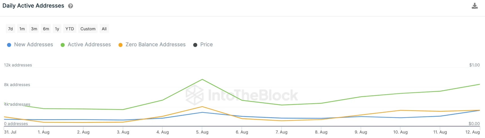Click the green line peak at 5. Aug
Image resolution: width=485 pixels, height=138 pixels.
(x=202, y=80)
